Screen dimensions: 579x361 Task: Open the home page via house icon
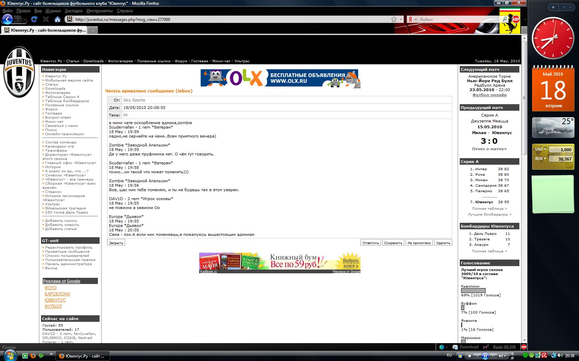coord(58,19)
